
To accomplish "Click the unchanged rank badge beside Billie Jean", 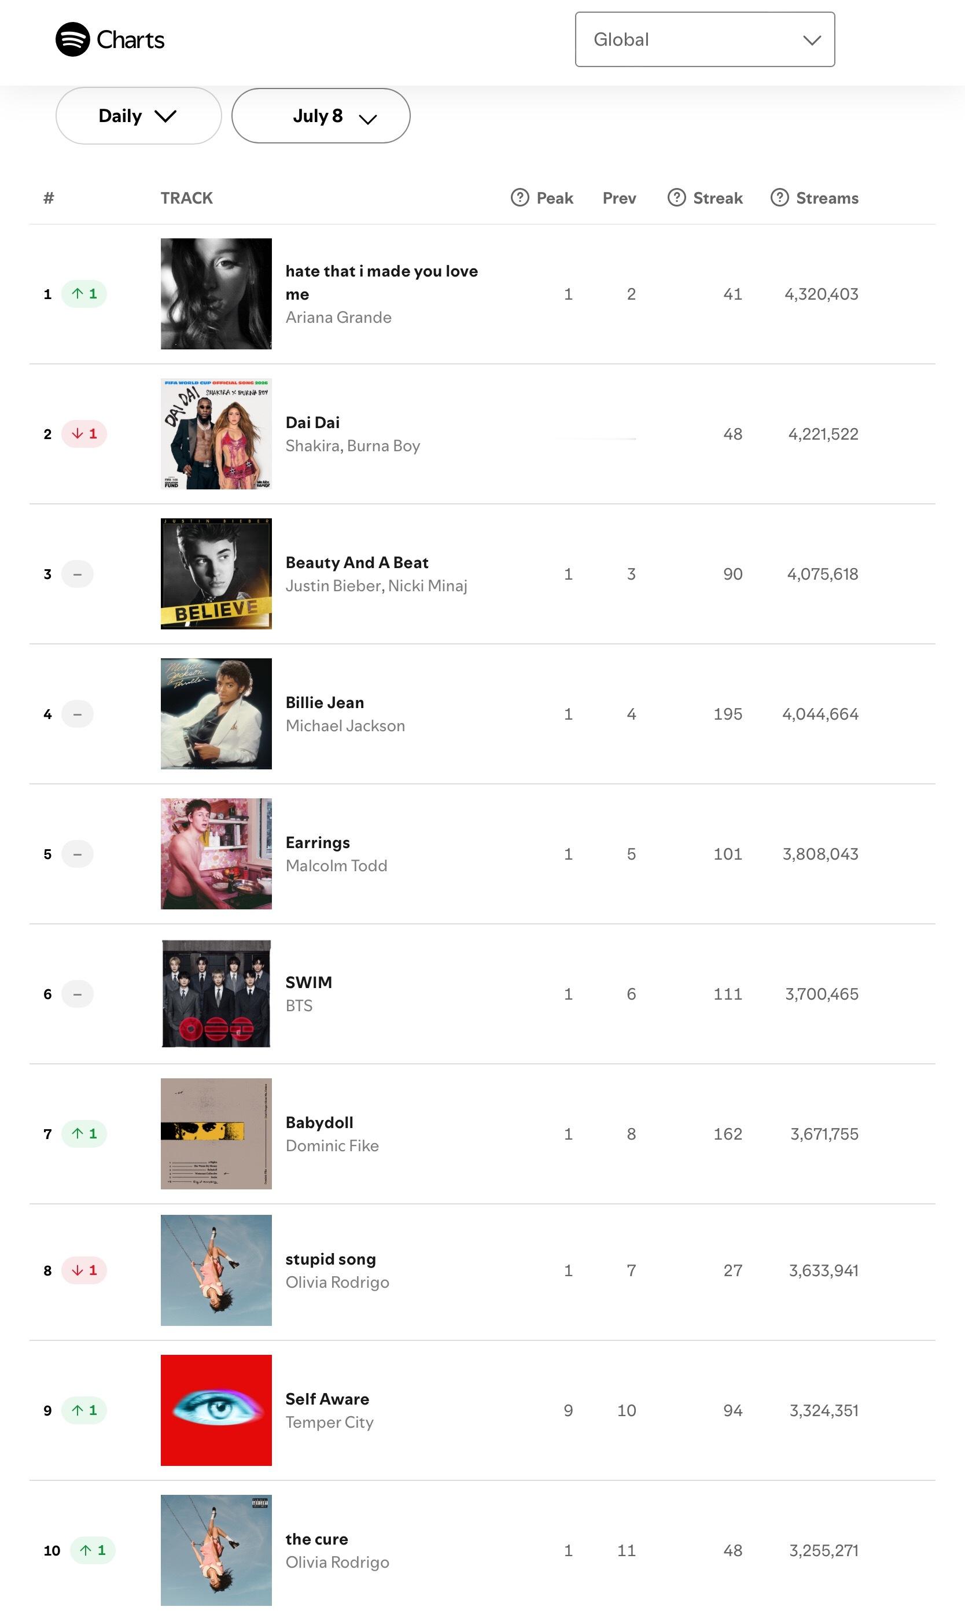I will click(78, 714).
